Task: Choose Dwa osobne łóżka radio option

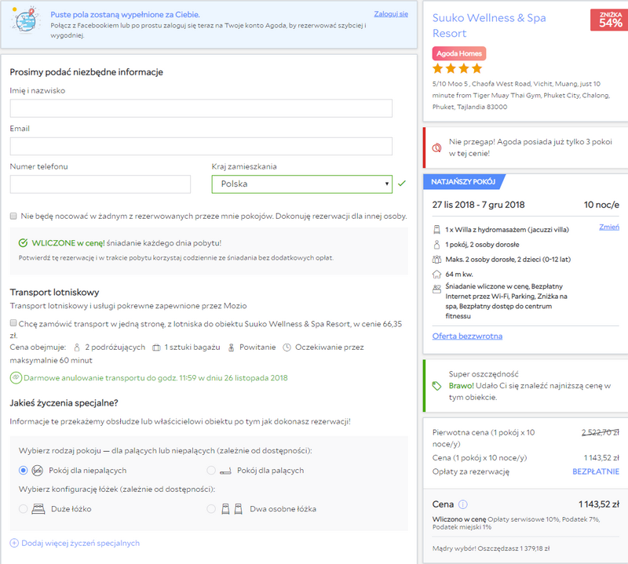Action: pos(211,509)
